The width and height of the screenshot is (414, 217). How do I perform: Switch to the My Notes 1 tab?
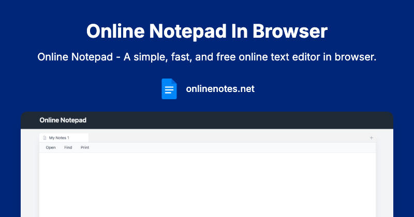coord(59,138)
